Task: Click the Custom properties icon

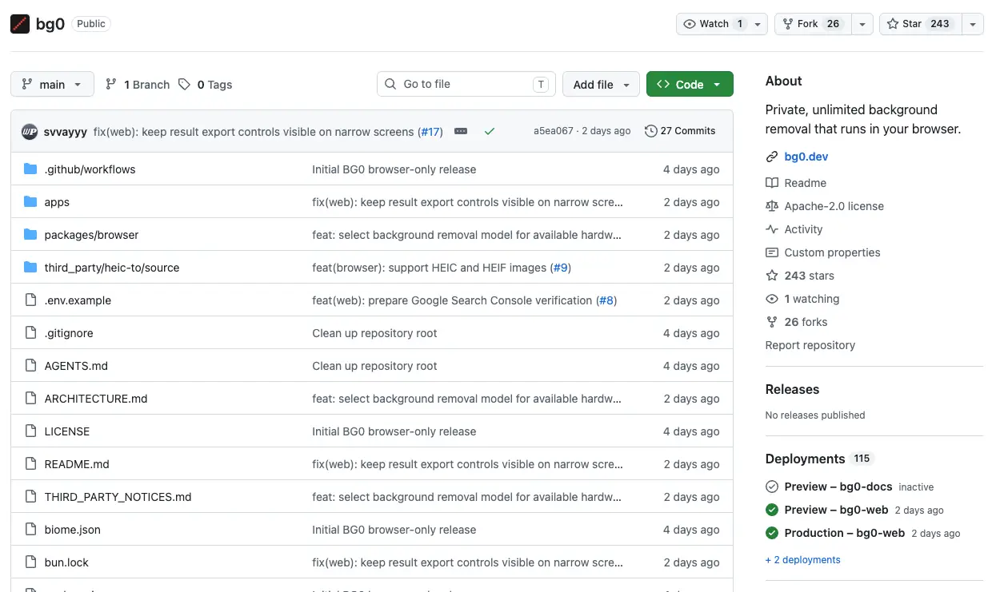Action: tap(772, 252)
